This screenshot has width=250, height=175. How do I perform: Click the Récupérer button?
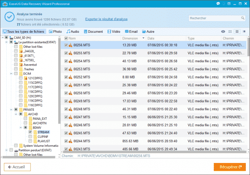230,167
